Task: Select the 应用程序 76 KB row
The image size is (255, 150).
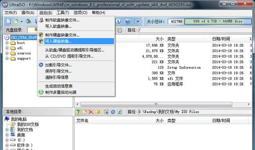Action: pos(163,84)
